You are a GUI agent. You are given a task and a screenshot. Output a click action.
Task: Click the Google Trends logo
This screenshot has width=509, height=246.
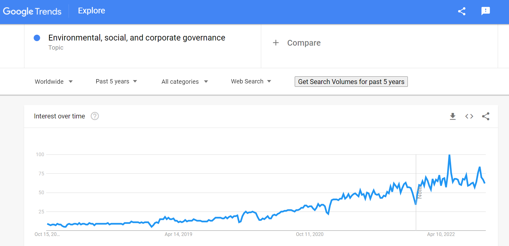pyautogui.click(x=32, y=12)
